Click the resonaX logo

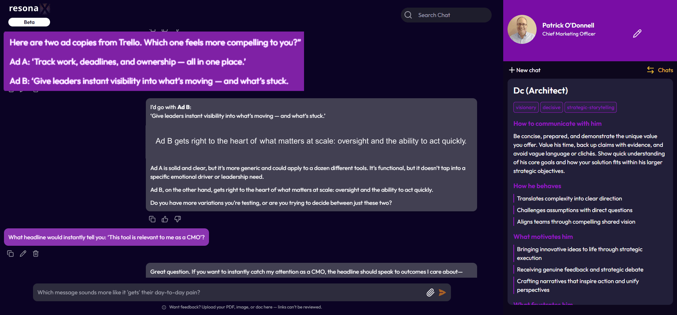point(29,8)
